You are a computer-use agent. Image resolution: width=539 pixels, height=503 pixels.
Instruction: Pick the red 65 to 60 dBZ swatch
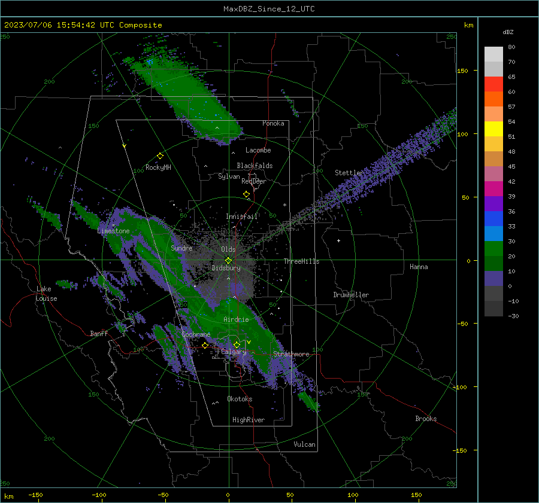(493, 84)
